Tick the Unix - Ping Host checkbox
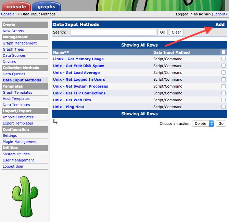The height and width of the screenshot is (222, 229). pyautogui.click(x=224, y=107)
